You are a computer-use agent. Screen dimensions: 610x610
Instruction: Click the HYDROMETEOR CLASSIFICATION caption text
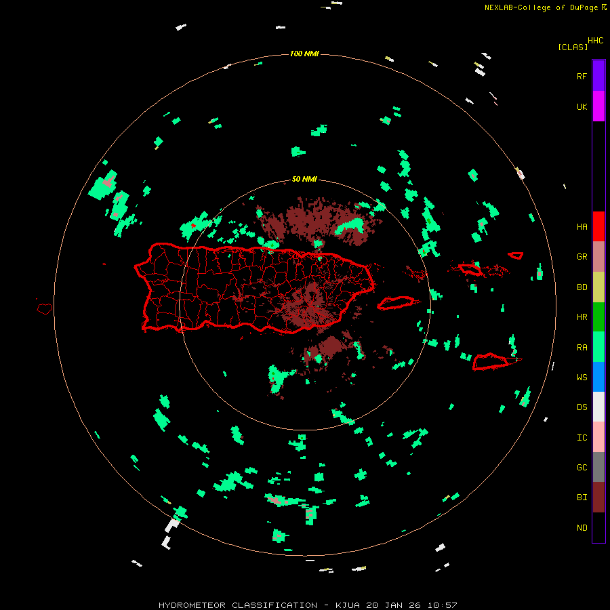[238, 605]
